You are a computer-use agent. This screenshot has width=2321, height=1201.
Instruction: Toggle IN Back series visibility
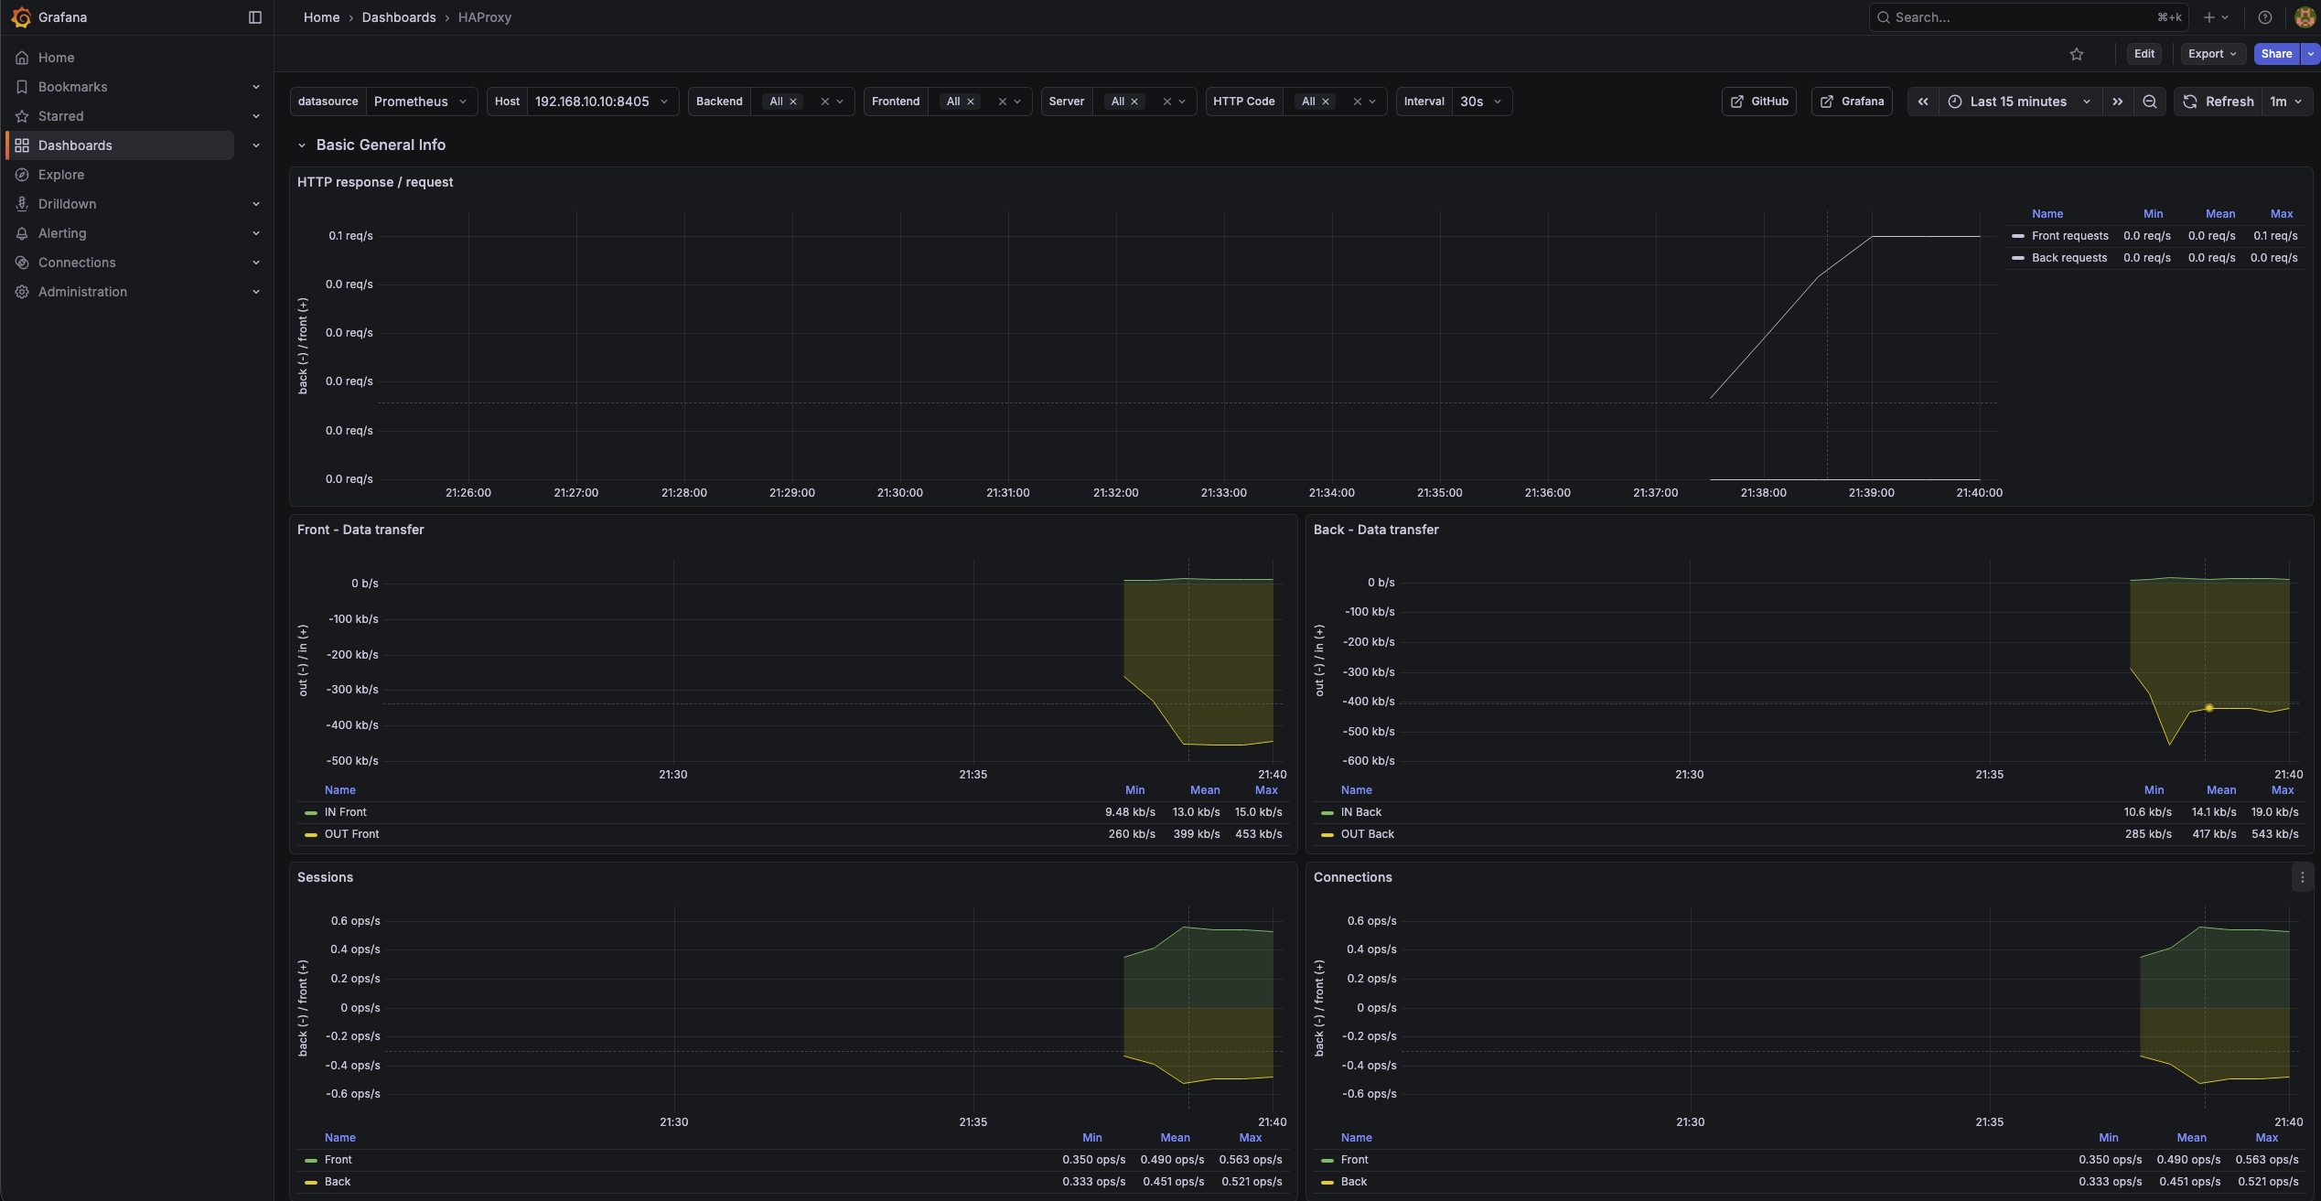pos(1360,812)
